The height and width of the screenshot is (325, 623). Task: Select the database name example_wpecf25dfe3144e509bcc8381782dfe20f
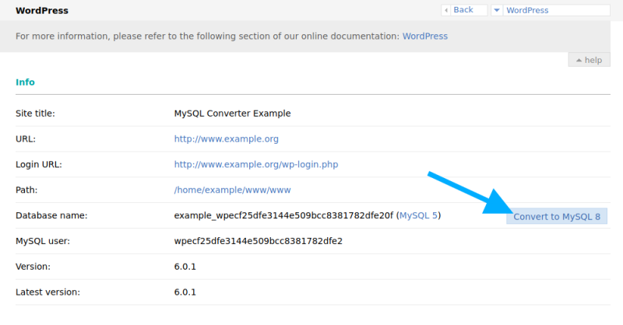[283, 215]
